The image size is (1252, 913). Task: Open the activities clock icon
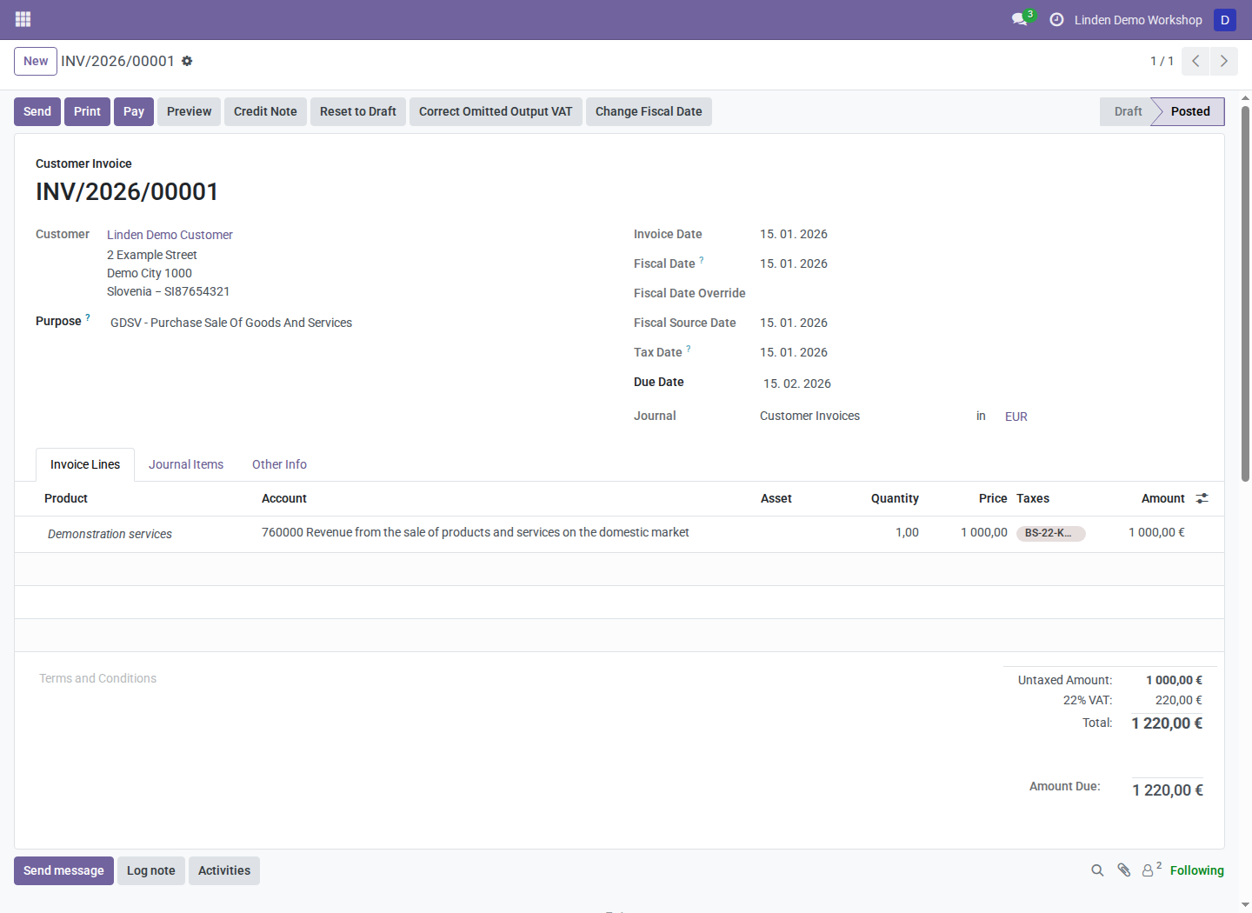[1056, 19]
